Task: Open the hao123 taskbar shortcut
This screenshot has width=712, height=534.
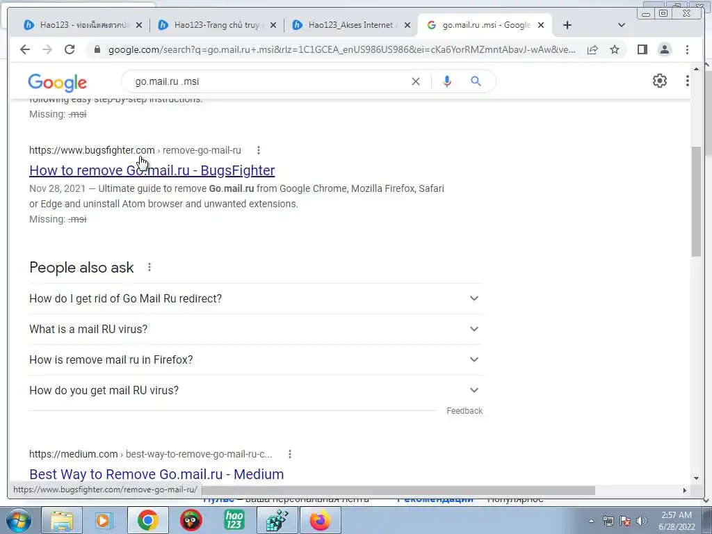Action: 234,520
